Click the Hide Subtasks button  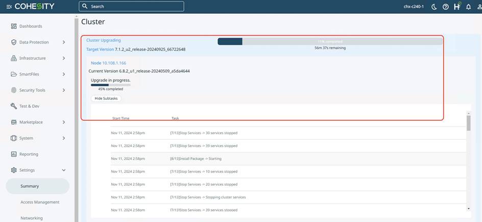coord(106,98)
